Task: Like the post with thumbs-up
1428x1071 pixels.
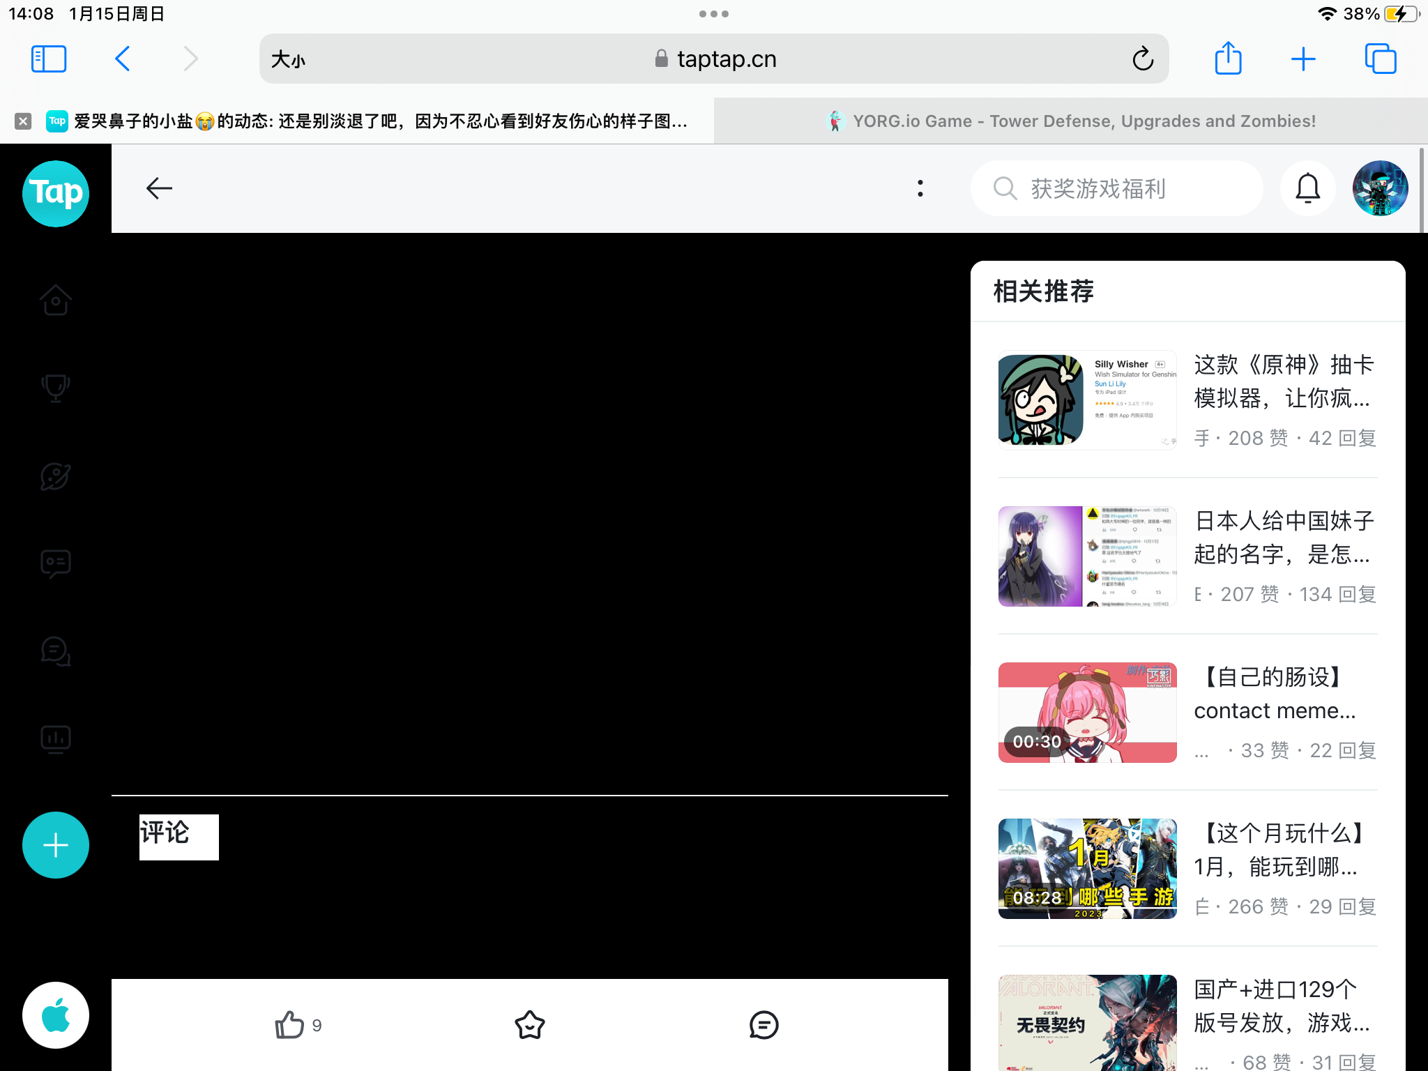Action: 298,1025
